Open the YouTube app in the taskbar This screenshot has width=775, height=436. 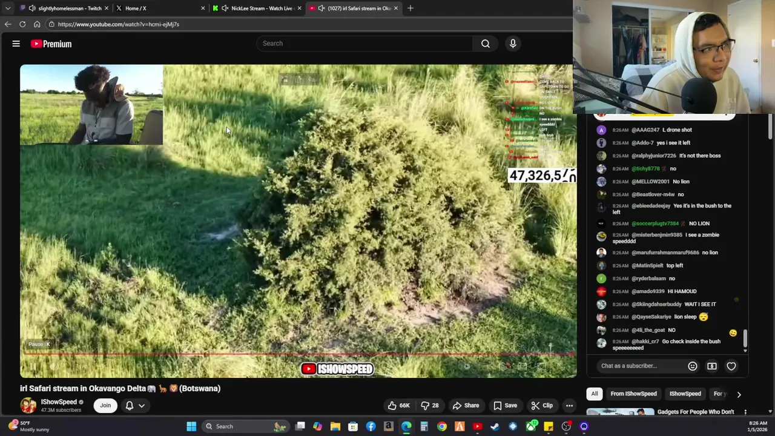477,426
